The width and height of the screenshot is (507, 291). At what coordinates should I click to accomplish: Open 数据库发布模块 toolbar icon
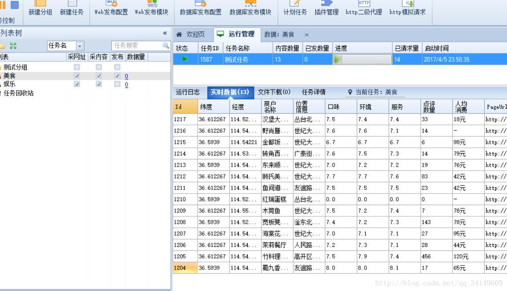(251, 3)
